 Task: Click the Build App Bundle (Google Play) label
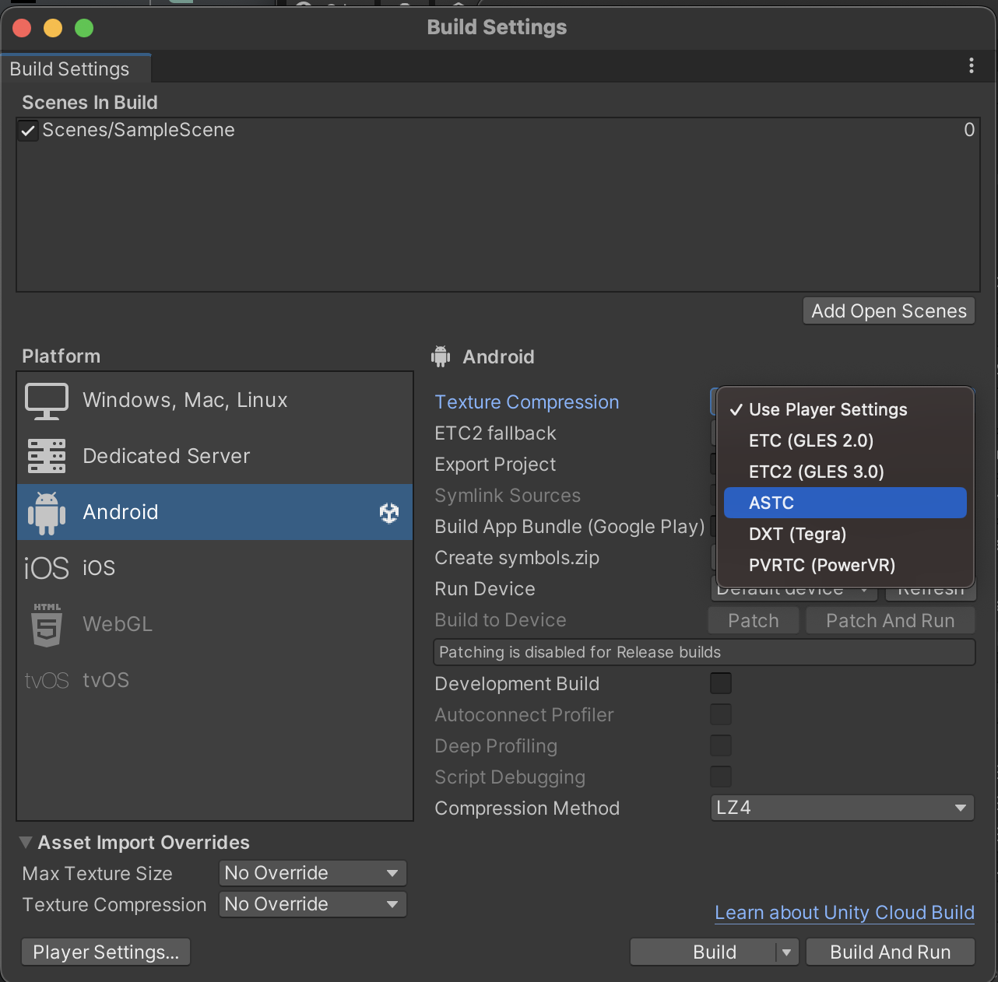point(569,527)
